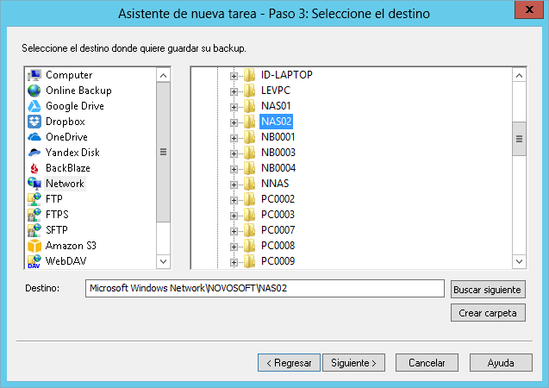549x388 pixels.
Task: Expand the NB0001 tree node
Action: pyautogui.click(x=234, y=138)
